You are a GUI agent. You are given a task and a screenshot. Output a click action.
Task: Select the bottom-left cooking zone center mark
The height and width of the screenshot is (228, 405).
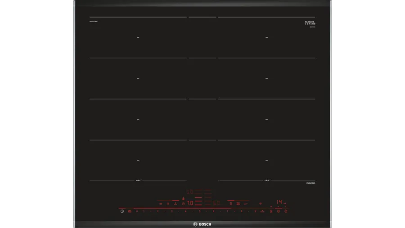pos(138,160)
